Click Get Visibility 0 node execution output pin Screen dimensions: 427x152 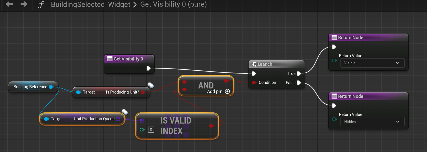pos(149,68)
